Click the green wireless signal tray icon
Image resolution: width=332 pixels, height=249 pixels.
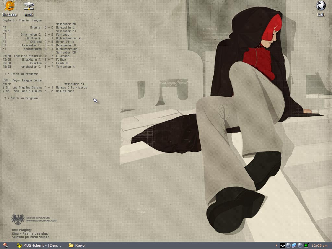click(305, 245)
